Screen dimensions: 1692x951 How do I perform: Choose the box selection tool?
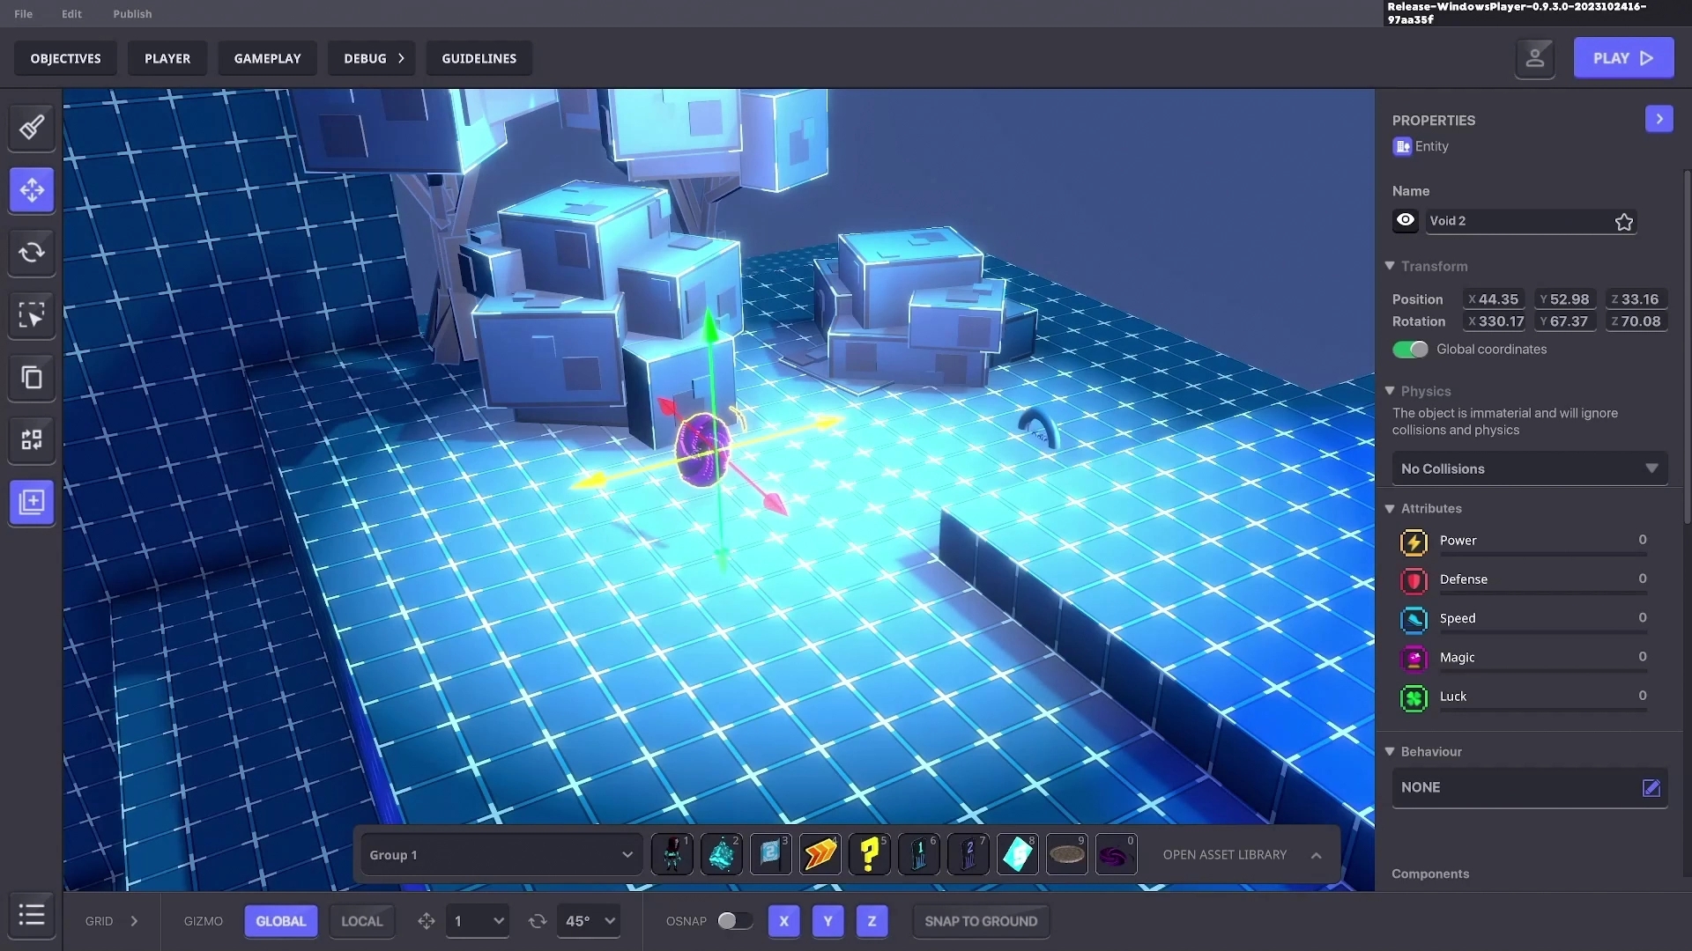pos(32,315)
